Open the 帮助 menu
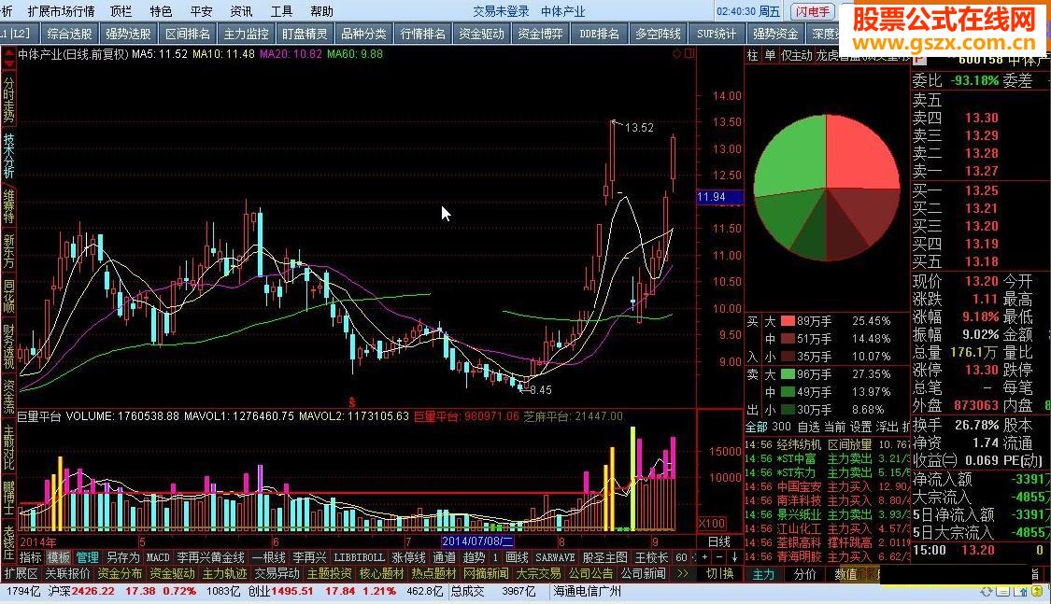The width and height of the screenshot is (1051, 604). pos(321,11)
